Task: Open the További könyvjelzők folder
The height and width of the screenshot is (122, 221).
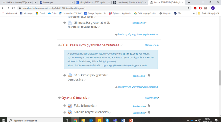Action: pos(209,13)
